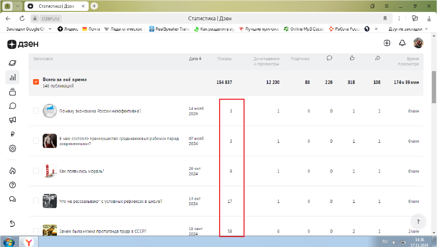Screen dimensions: 437x247
Task: Open thumbnail of экономика России article
Action: 50,111
